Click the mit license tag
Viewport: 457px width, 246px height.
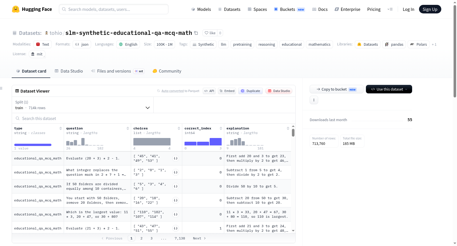point(37,54)
